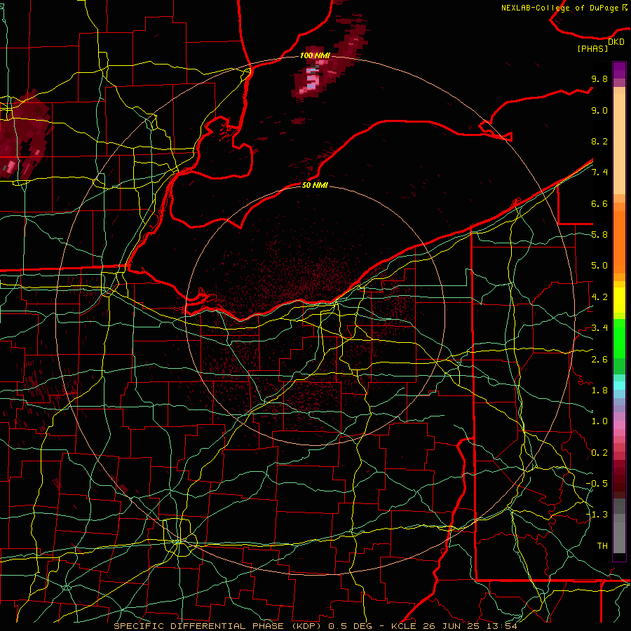The width and height of the screenshot is (631, 631).
Task: Pick the cyan segment of the color bar
Action: tap(619, 386)
